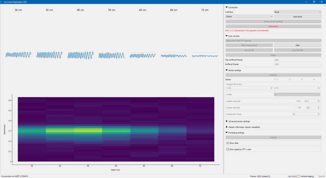Image resolution: width=326 pixels, height=178 pixels.
Task: Uncheck the Show data checkbox
Action: 228,143
